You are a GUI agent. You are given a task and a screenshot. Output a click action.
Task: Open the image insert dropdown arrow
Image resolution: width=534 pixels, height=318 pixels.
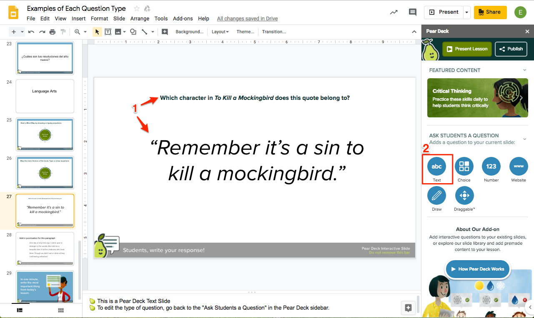pyautogui.click(x=124, y=32)
